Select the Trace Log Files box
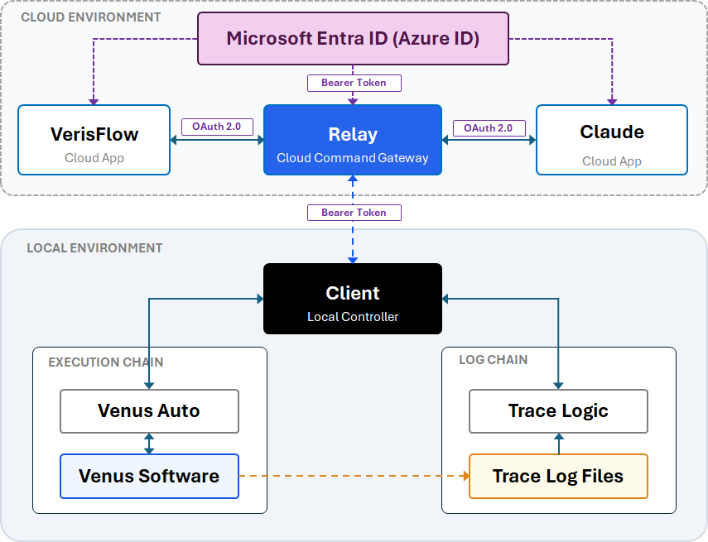Viewport: 708px width, 542px height. point(559,476)
